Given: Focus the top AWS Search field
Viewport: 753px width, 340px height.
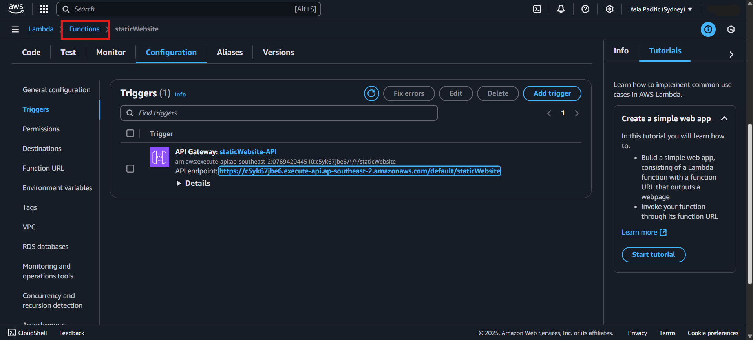Looking at the screenshot, I should pos(188,9).
